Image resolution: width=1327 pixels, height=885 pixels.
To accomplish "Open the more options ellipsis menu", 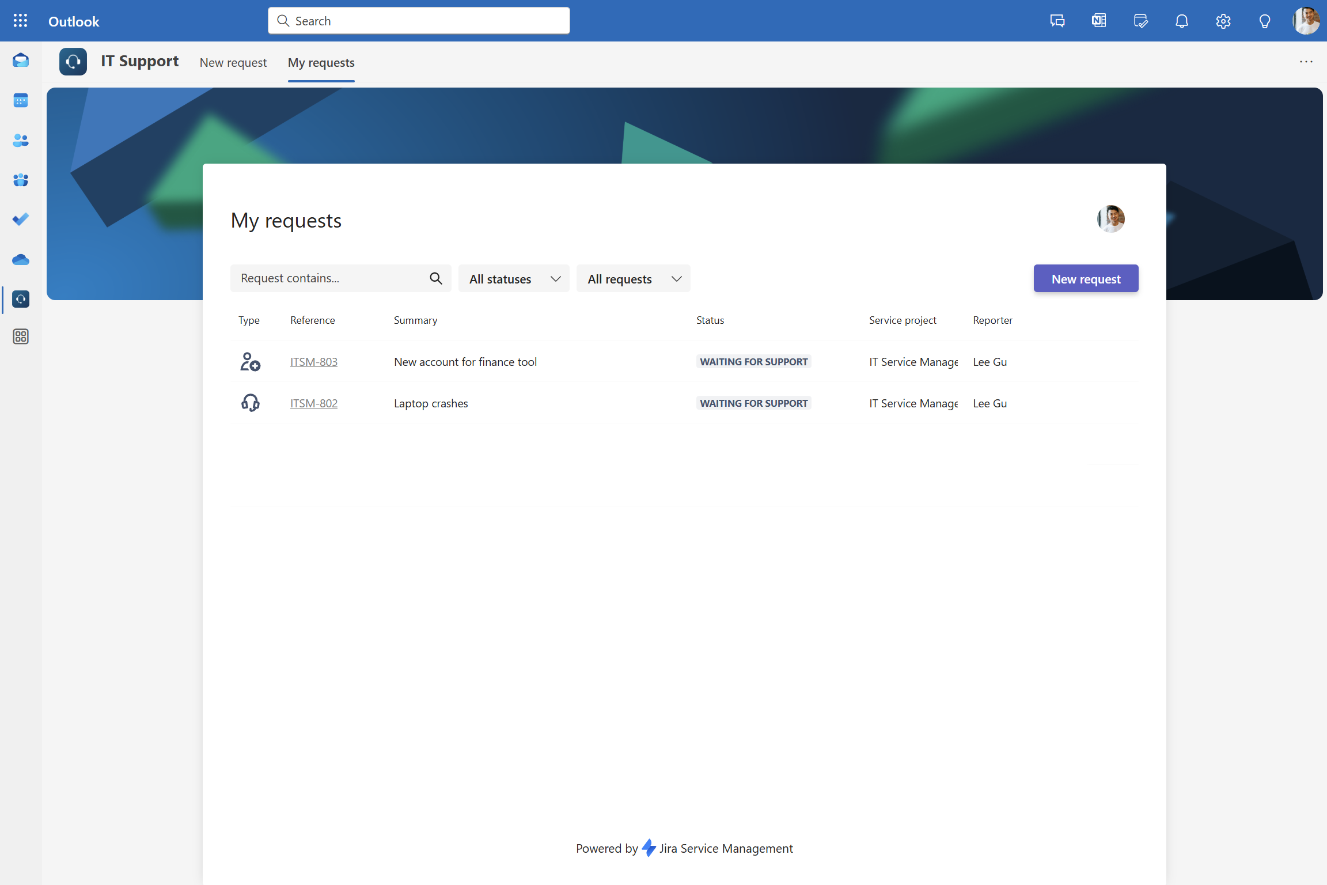I will click(x=1306, y=62).
